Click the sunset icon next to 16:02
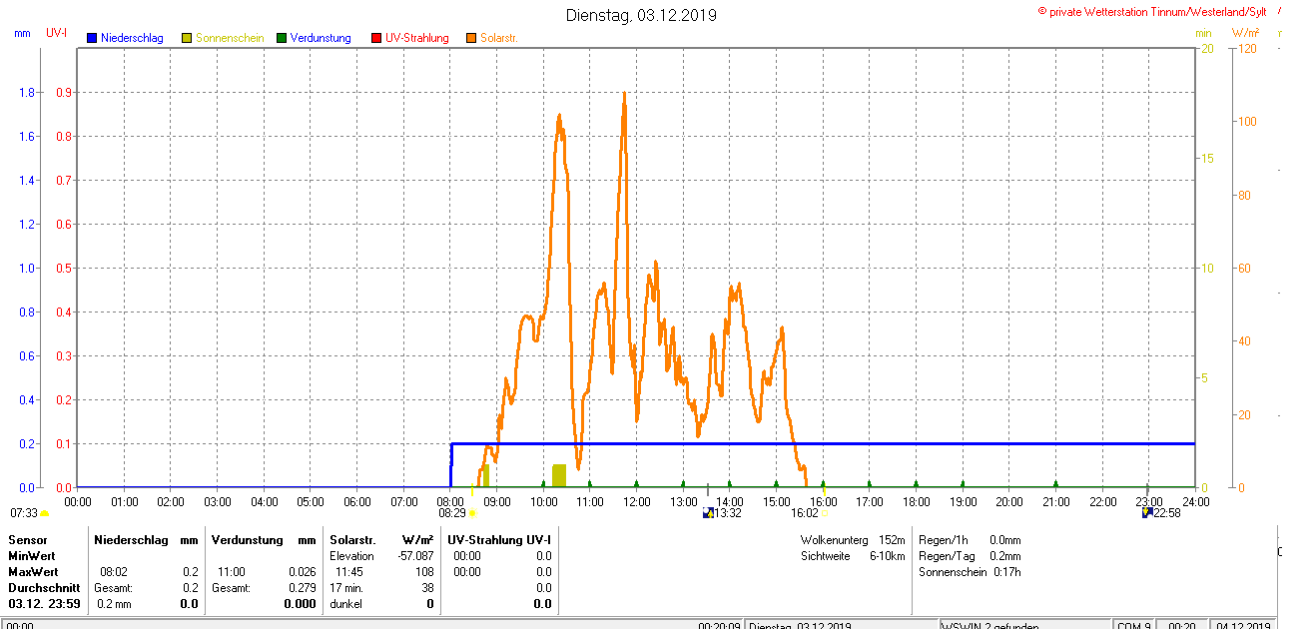 pyautogui.click(x=825, y=513)
